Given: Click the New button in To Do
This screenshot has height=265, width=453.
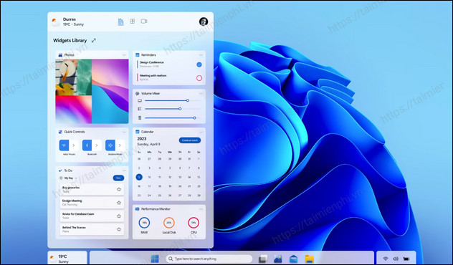Looking at the screenshot, I should [118, 178].
